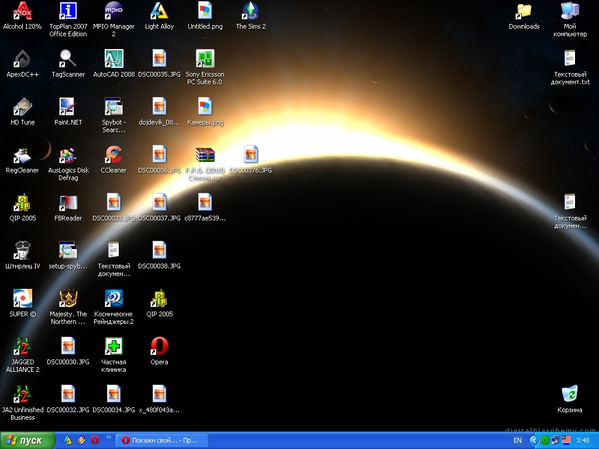Open the Alcohol 120% desktop shortcut
599x449 pixels.
click(22, 11)
